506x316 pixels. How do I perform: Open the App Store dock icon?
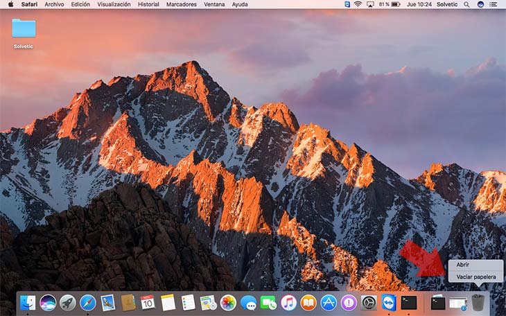coord(329,303)
